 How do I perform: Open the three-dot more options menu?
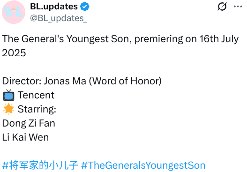tap(238, 7)
